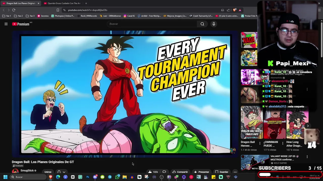The height and width of the screenshot is (181, 323).
Task: Click Windows taskbar Buscar search box
Action: pyautogui.click(x=28, y=177)
